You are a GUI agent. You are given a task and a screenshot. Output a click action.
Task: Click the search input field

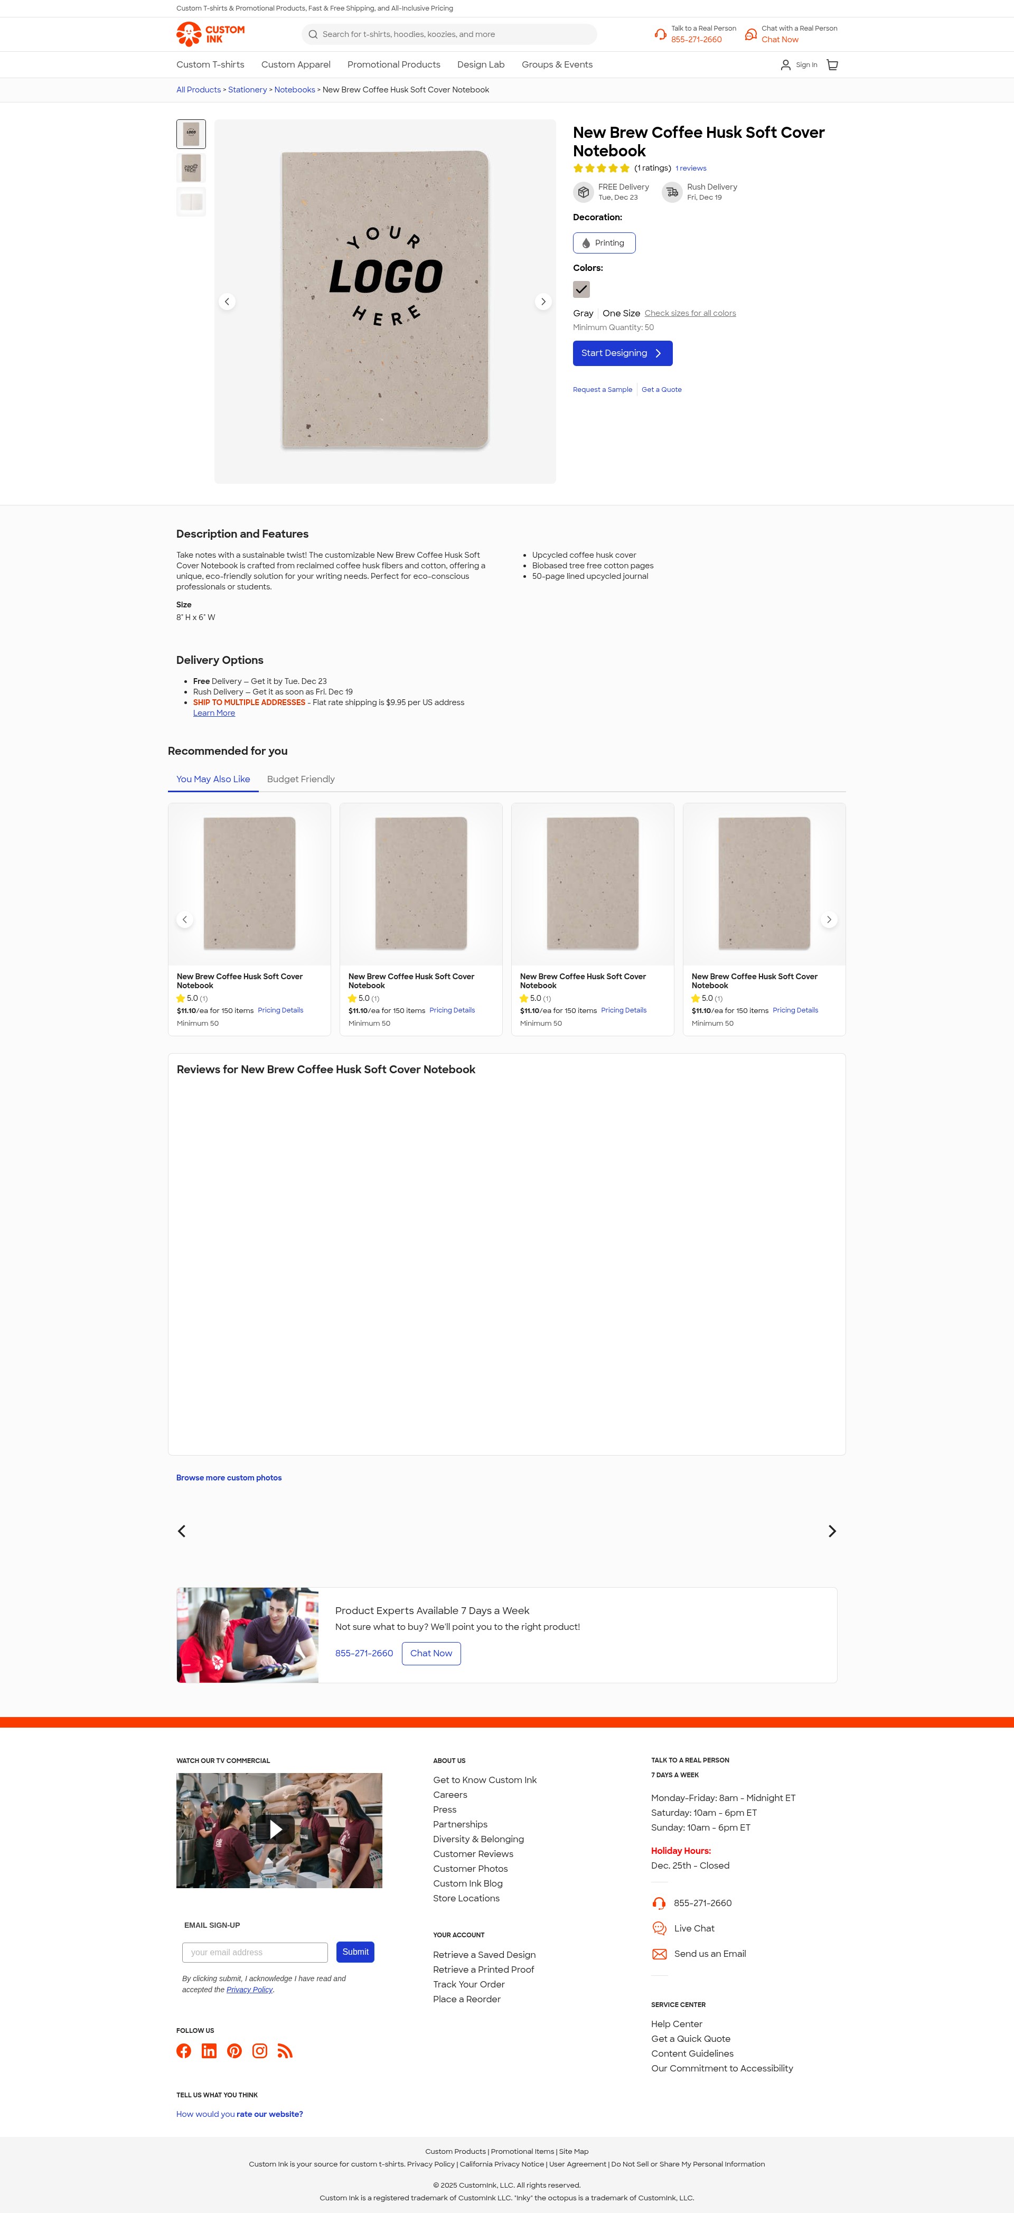448,34
